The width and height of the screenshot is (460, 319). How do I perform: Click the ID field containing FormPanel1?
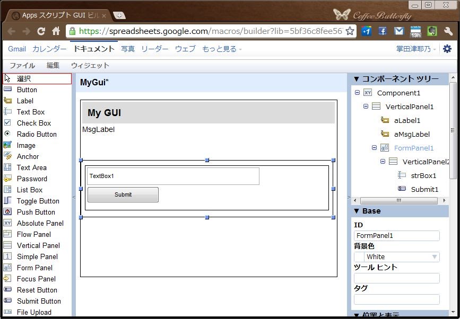(x=396, y=236)
